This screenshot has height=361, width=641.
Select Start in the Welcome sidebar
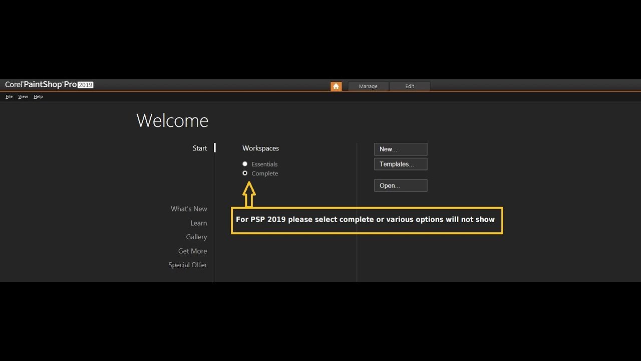200,148
